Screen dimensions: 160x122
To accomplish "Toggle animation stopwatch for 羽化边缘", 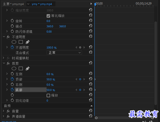I will [12, 100].
